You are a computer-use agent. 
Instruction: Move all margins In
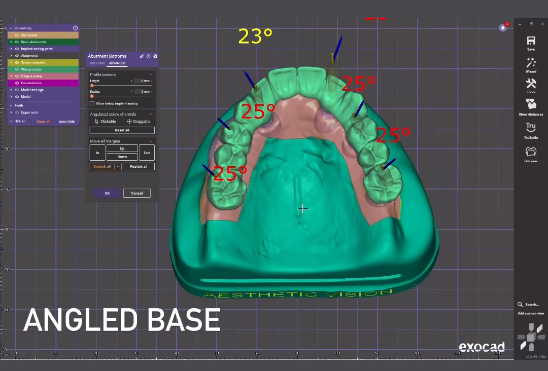(97, 153)
